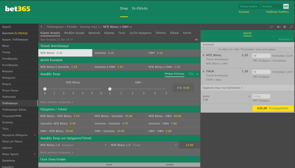Image resolution: width=295 pixels, height=168 pixels.
Task: Open match selector dropdown ΝΠΣ Βόλος v ΟΦΗ
Action: click(117, 27)
